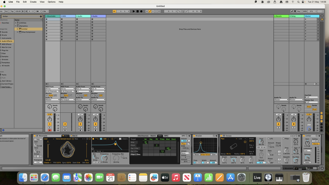Image resolution: width=329 pixels, height=185 pixels.
Task: Toggle the Limiter Stereo button
Action: (316, 144)
